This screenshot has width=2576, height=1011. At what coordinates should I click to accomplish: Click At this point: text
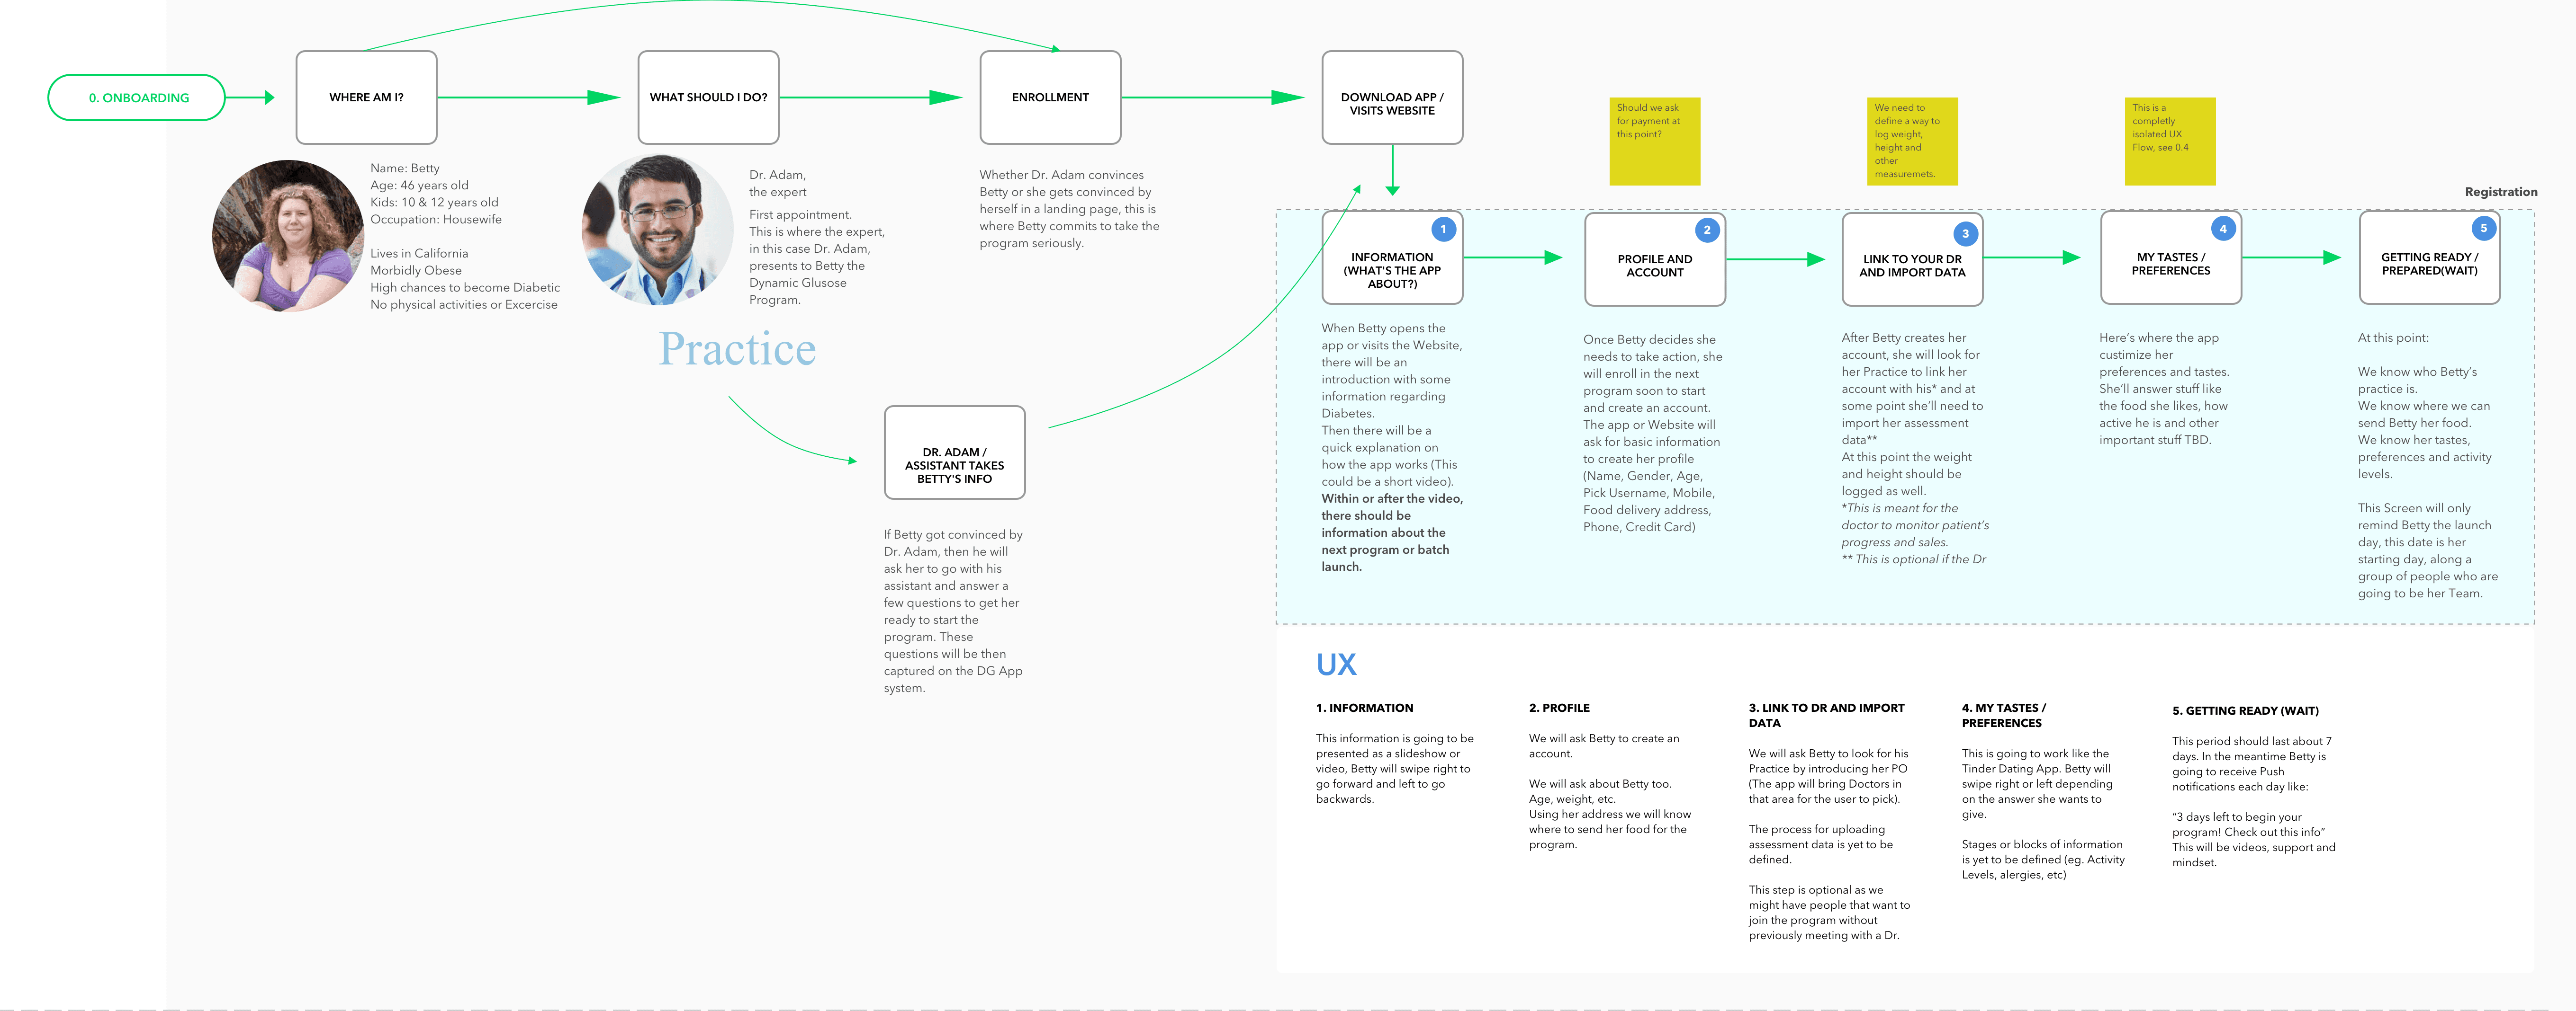pyautogui.click(x=2393, y=337)
